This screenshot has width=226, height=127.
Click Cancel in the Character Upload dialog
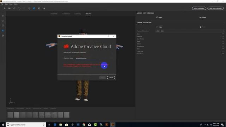[x=111, y=78]
